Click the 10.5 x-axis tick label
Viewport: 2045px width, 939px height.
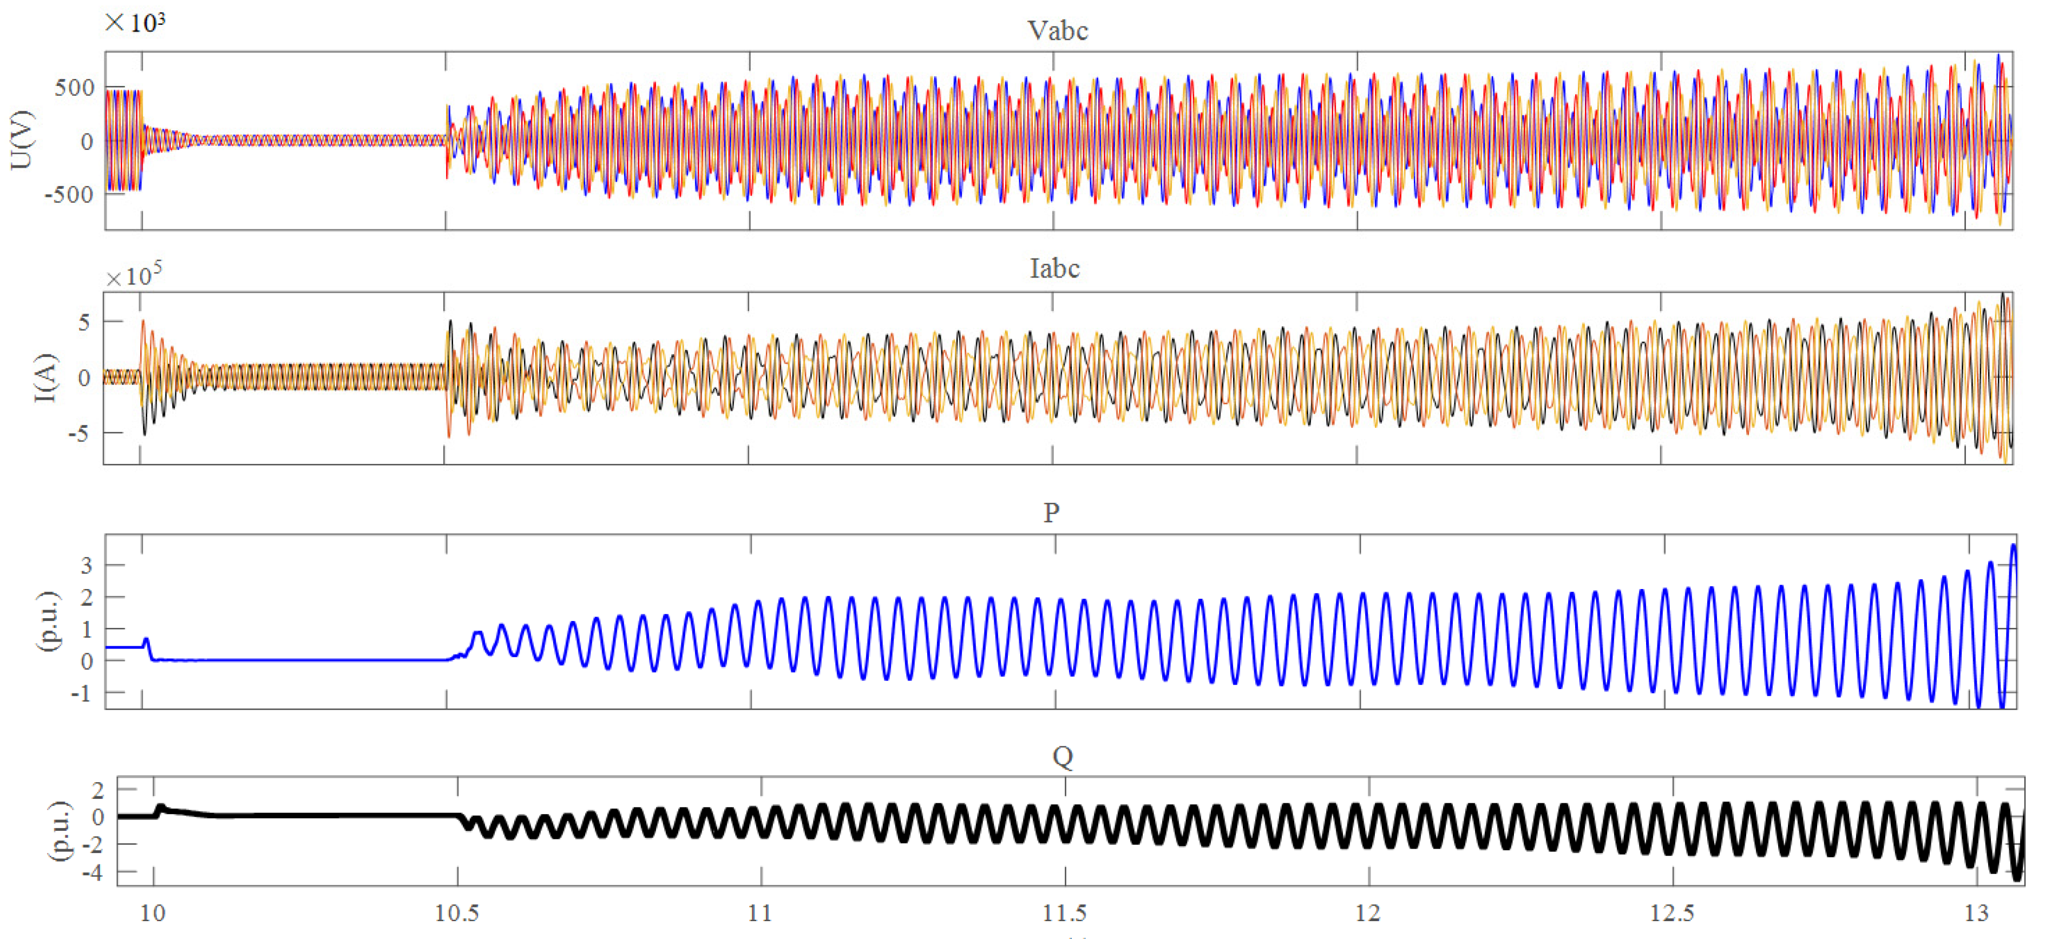(457, 914)
